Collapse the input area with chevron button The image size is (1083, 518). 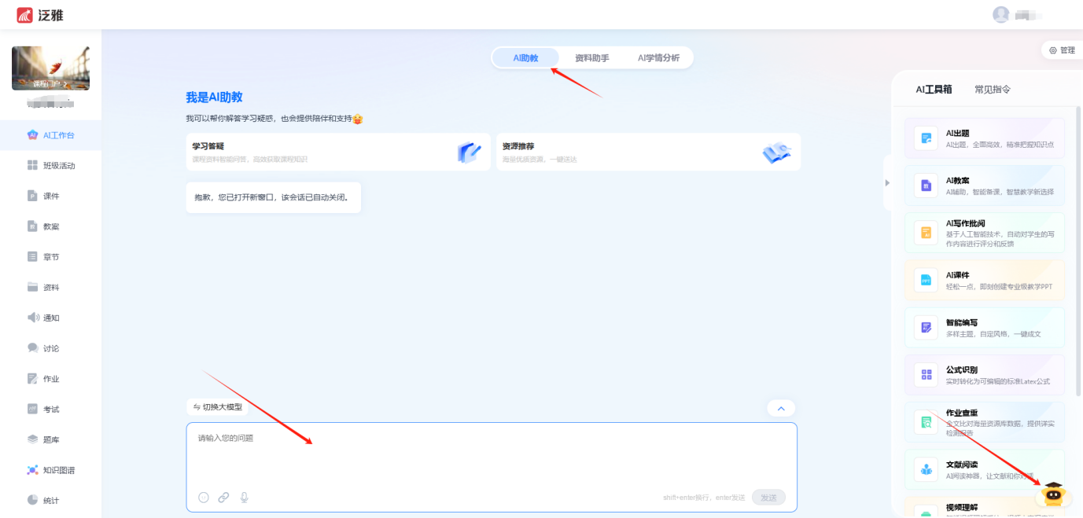pyautogui.click(x=780, y=409)
